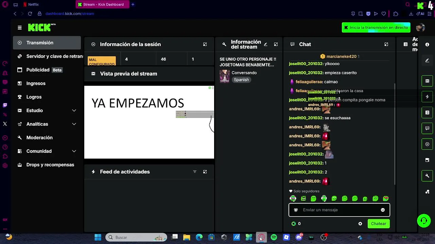
Task: Open Servidor y clave de retransmisión
Action: (49, 56)
